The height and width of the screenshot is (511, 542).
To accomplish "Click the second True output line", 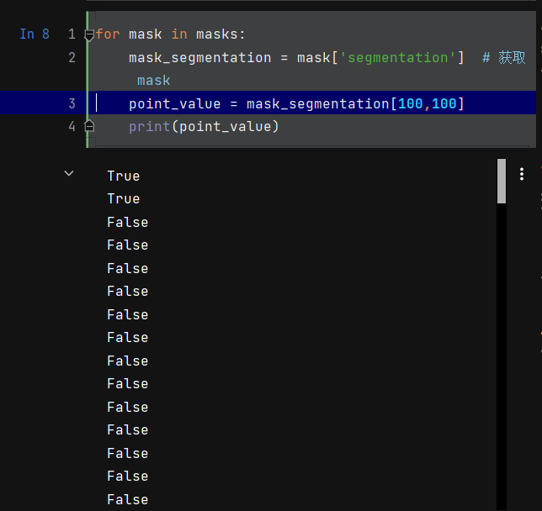I will pos(124,199).
